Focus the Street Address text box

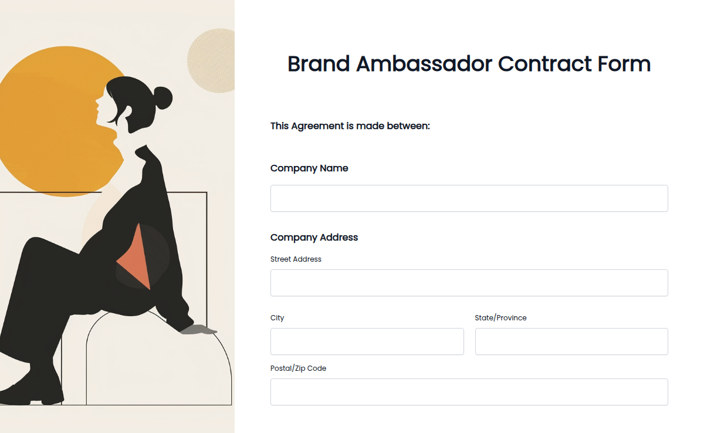click(x=469, y=282)
